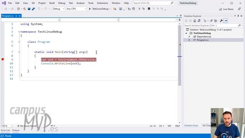
Task: Expand the Program.cs node in Solution Explorer
Action: coord(189,40)
